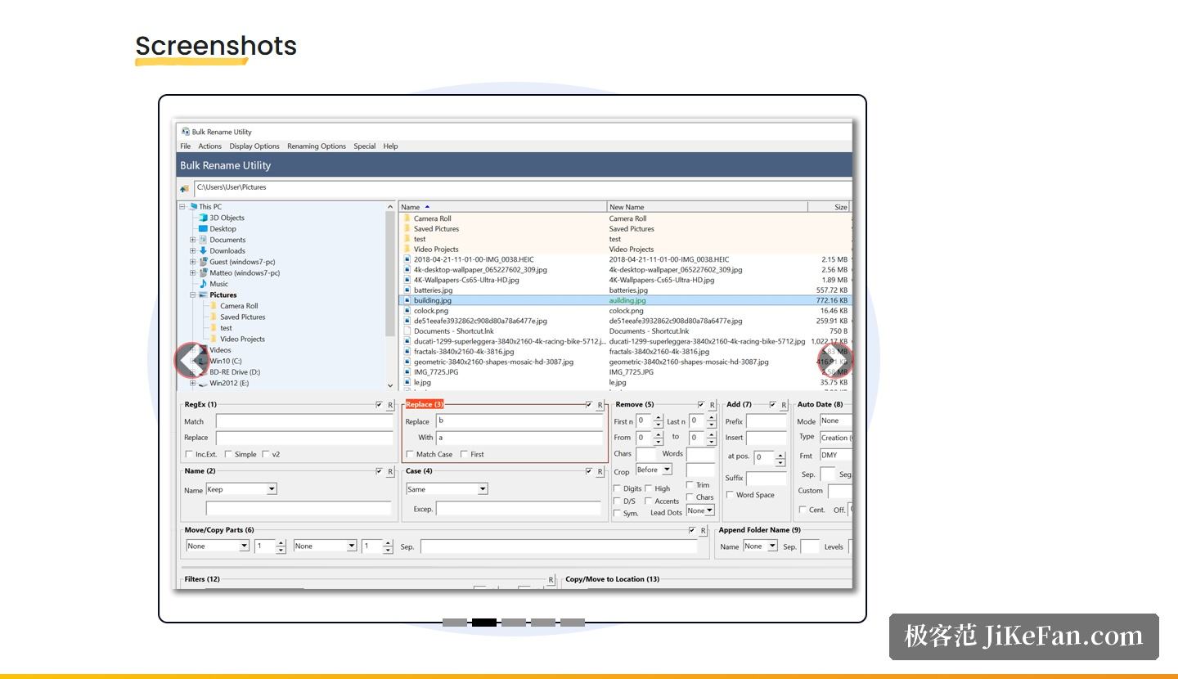The width and height of the screenshot is (1178, 679).
Task: Enable the Digits checkbox in Remove
Action: (x=617, y=488)
